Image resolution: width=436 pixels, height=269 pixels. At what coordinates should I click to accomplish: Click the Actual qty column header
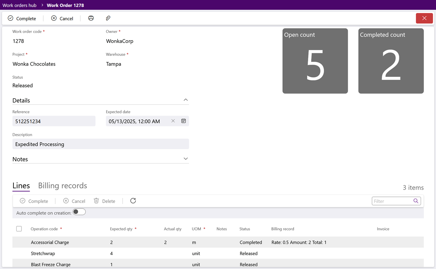click(x=172, y=229)
